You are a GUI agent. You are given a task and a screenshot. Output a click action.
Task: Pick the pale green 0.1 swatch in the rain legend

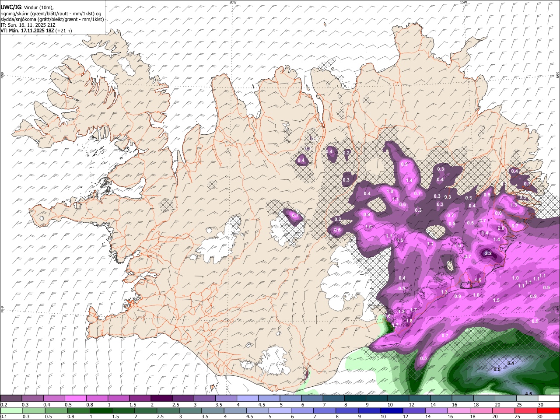coord(11,410)
